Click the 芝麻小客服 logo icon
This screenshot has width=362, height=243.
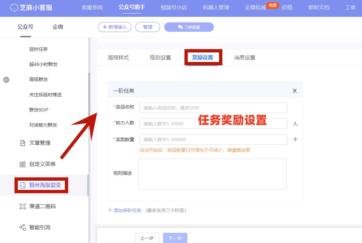click(x=14, y=8)
